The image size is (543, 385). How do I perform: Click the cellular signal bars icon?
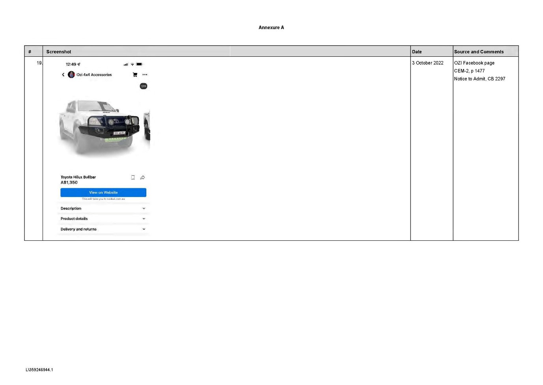click(126, 64)
